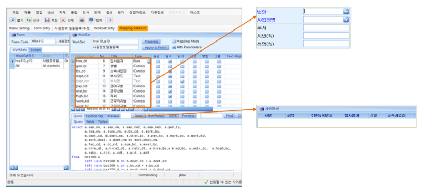Open the 영업 menu
422x193 pixels.
(39, 12)
